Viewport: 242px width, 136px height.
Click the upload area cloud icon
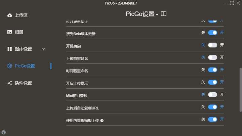(x=9, y=15)
